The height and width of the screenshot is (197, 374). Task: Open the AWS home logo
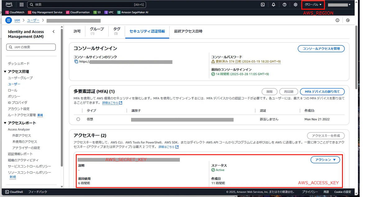point(9,5)
